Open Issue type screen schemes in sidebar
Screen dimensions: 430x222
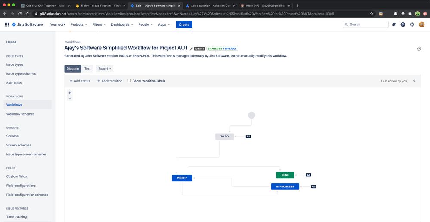tap(27, 155)
